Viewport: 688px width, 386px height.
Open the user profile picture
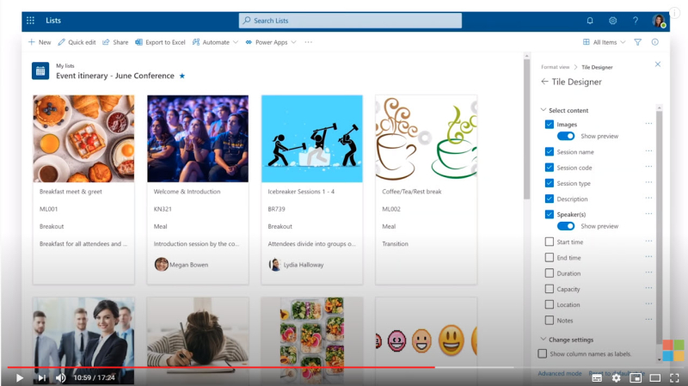tap(659, 21)
